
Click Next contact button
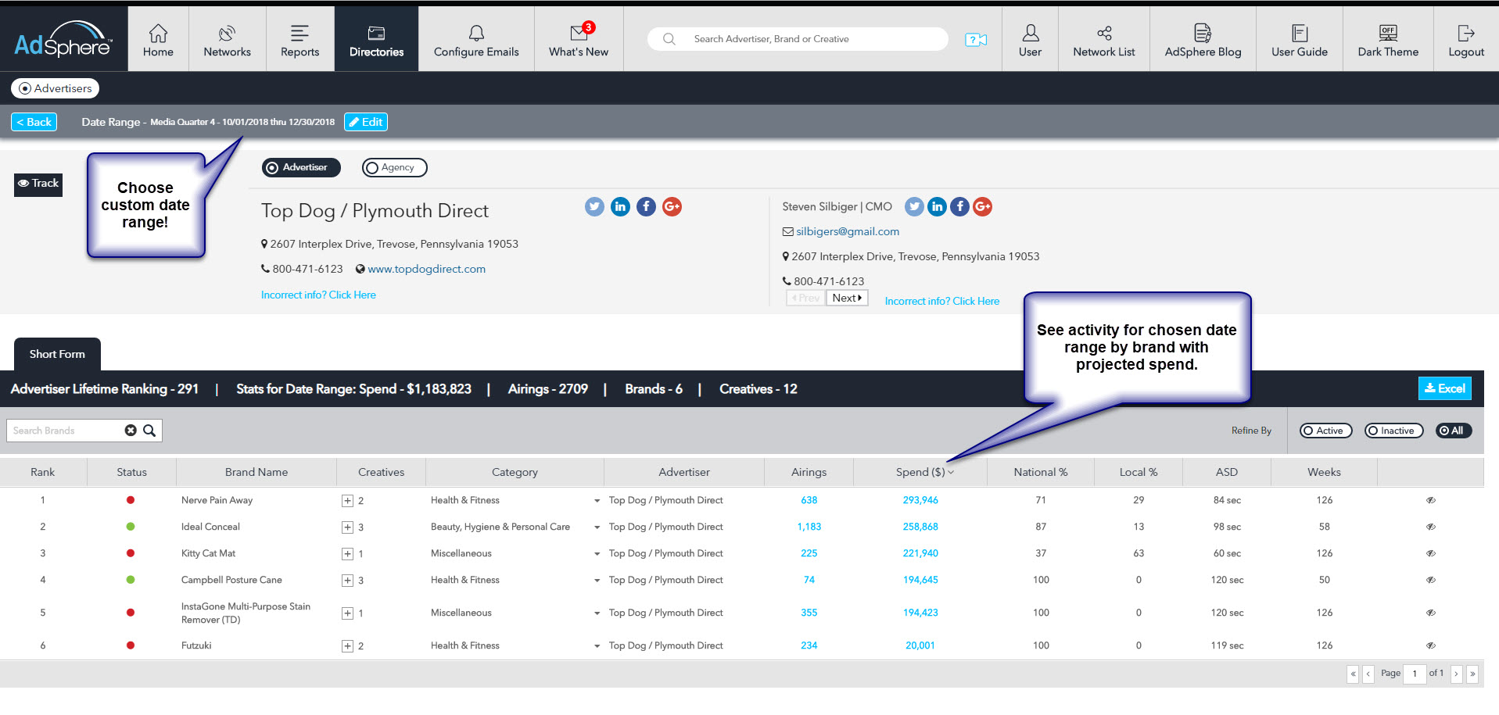847,298
